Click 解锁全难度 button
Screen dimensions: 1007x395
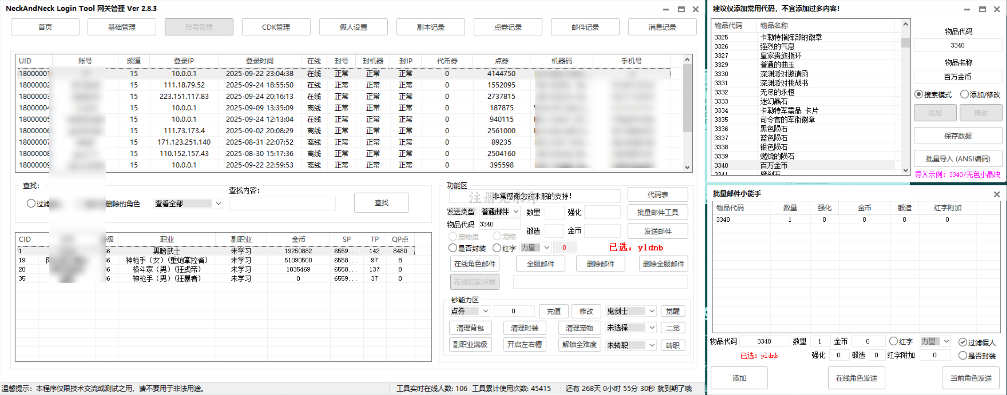coord(579,345)
